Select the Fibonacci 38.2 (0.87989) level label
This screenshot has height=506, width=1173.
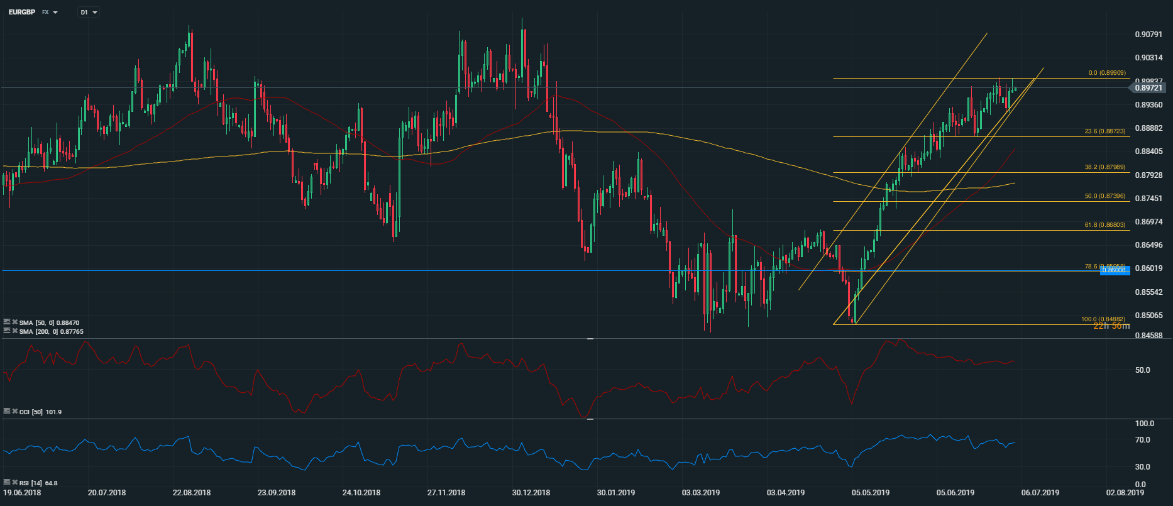1105,167
